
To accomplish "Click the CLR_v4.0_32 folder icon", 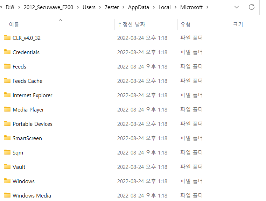I will pos(7,37).
